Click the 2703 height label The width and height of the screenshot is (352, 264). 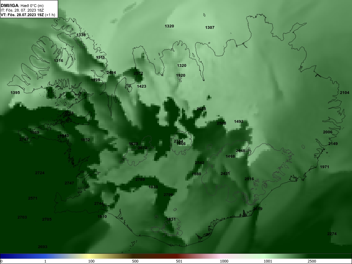pos(22,217)
